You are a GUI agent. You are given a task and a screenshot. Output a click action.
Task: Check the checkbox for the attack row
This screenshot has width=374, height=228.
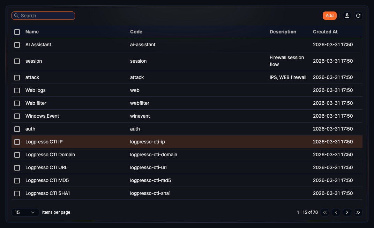pyautogui.click(x=17, y=77)
